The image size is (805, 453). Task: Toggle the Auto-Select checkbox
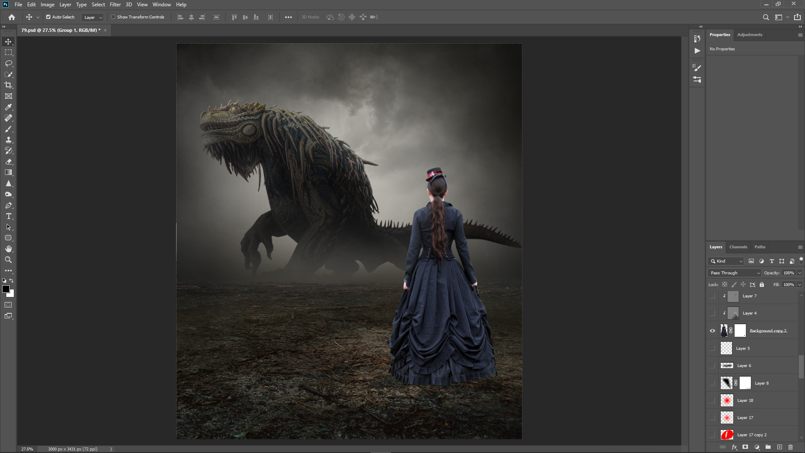click(48, 17)
